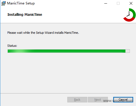Viewport: 136px width, 106px height.
Task: Click the Please wait while Setup Wizard text
Action: point(43,33)
